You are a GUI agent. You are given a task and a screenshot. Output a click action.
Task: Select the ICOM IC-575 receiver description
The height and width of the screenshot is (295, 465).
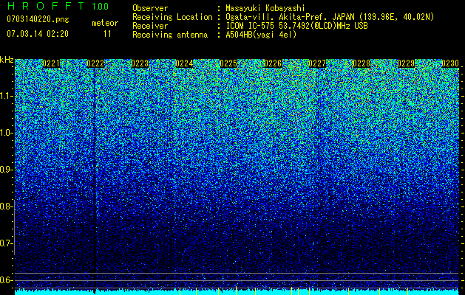point(296,26)
